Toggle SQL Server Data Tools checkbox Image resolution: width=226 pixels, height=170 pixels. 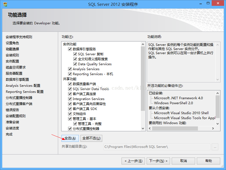click(70, 89)
